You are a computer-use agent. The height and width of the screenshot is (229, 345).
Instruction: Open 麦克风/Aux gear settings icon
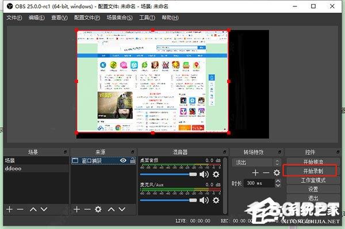point(216,200)
